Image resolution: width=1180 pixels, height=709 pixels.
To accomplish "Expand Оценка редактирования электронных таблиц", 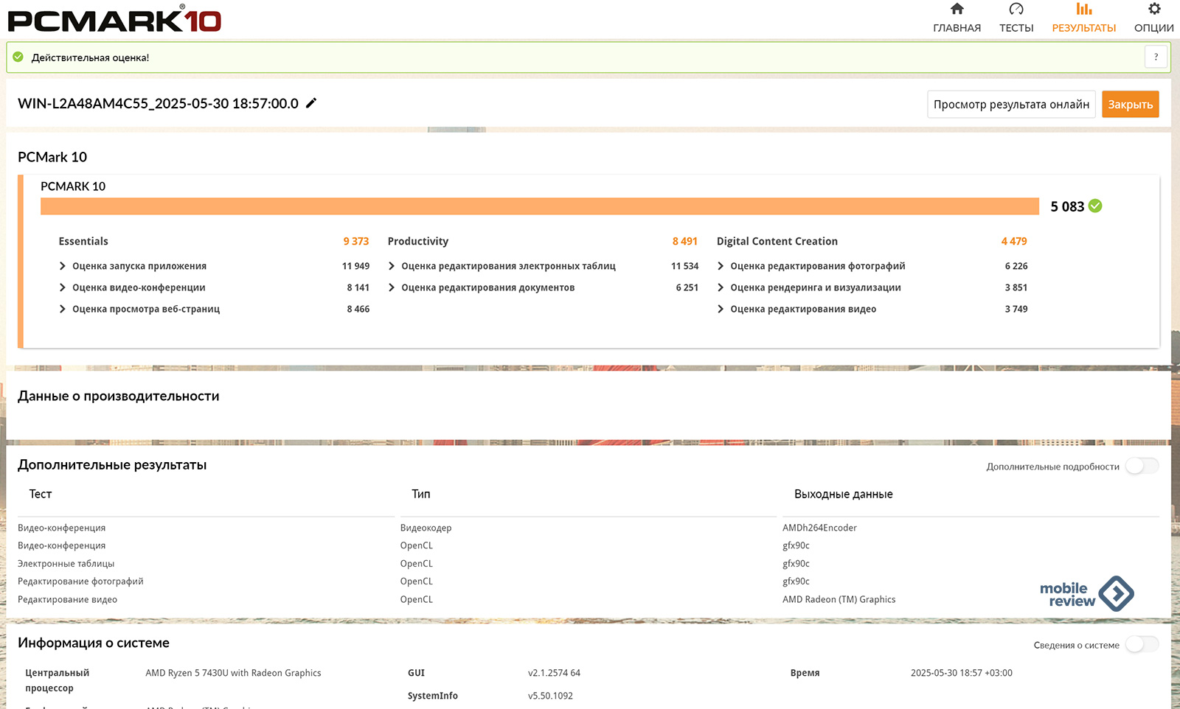I will click(392, 266).
